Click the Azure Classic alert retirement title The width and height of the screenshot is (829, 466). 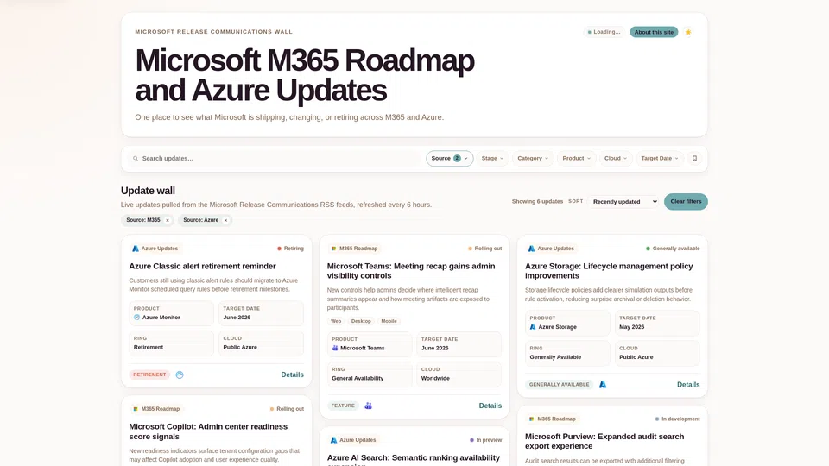(202, 267)
